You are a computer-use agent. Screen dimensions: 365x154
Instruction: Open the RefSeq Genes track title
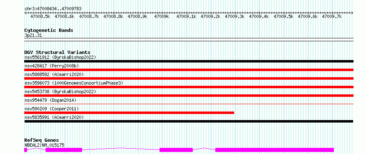pos(42,141)
